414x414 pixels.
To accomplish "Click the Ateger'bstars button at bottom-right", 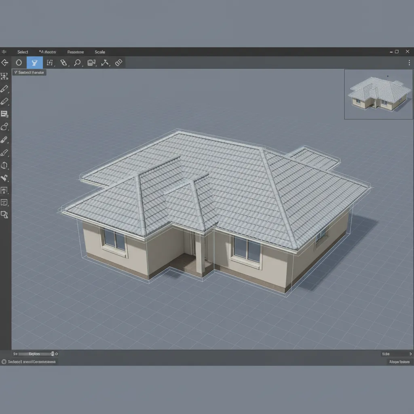I will [x=399, y=362].
